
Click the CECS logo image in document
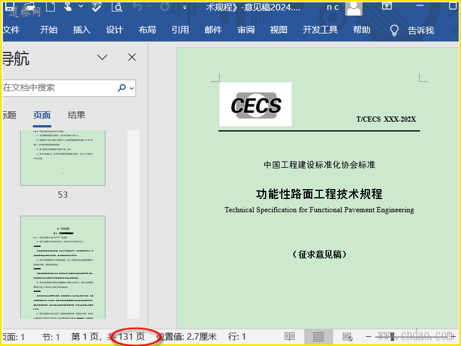point(255,104)
